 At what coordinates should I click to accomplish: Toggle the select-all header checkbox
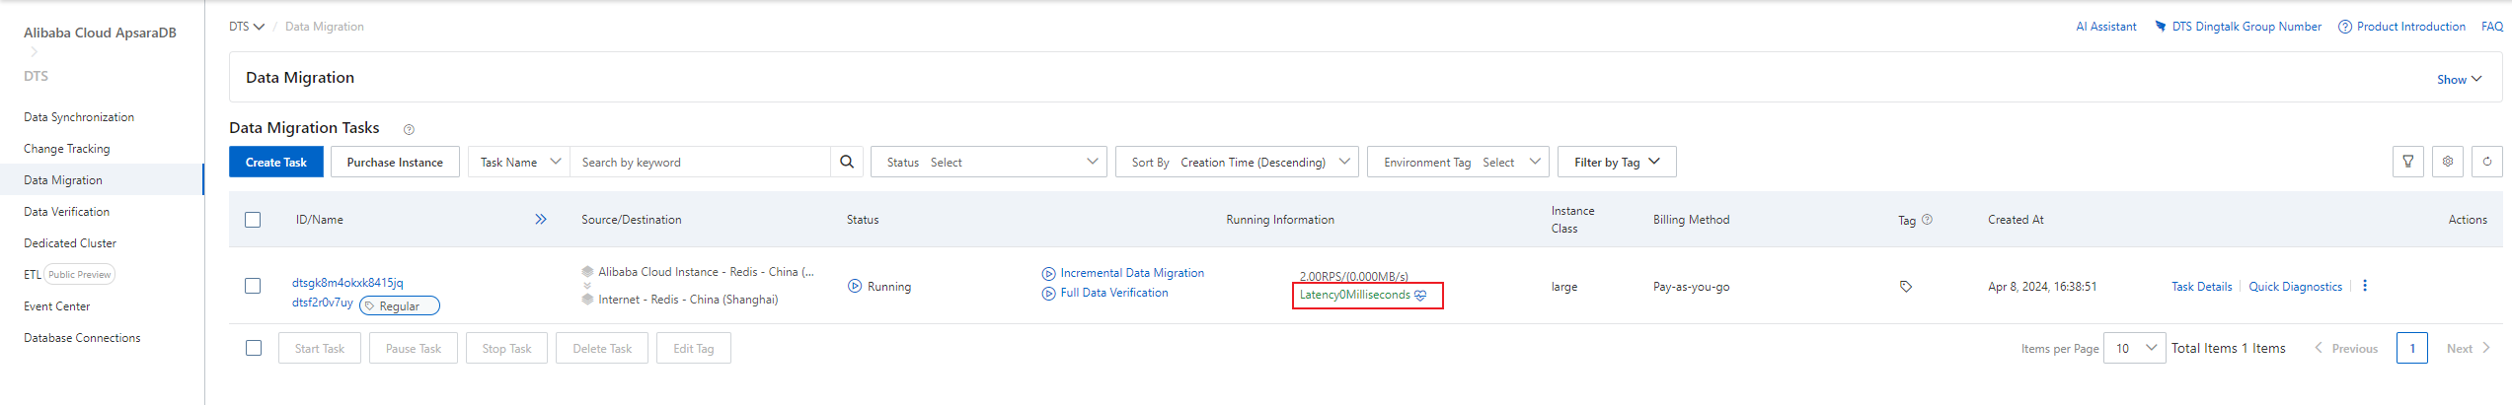click(253, 220)
